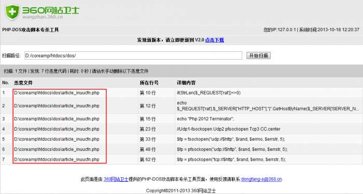Viewport: 363px width, 194px height.
Task: Click the 第 23 行 line number cell
Action: click(148, 129)
